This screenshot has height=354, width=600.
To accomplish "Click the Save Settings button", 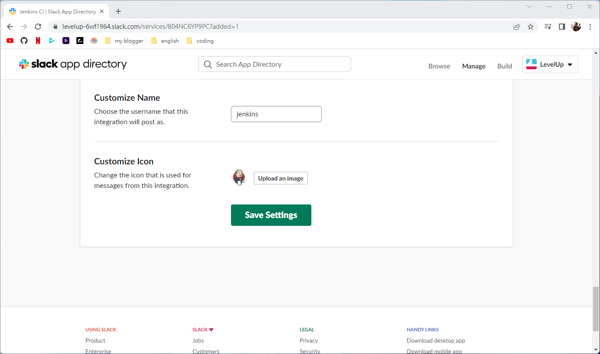I will pos(271,215).
